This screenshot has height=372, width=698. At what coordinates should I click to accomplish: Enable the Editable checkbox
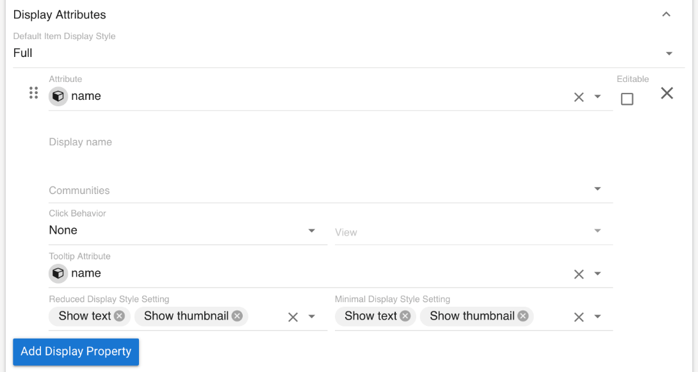pyautogui.click(x=627, y=99)
